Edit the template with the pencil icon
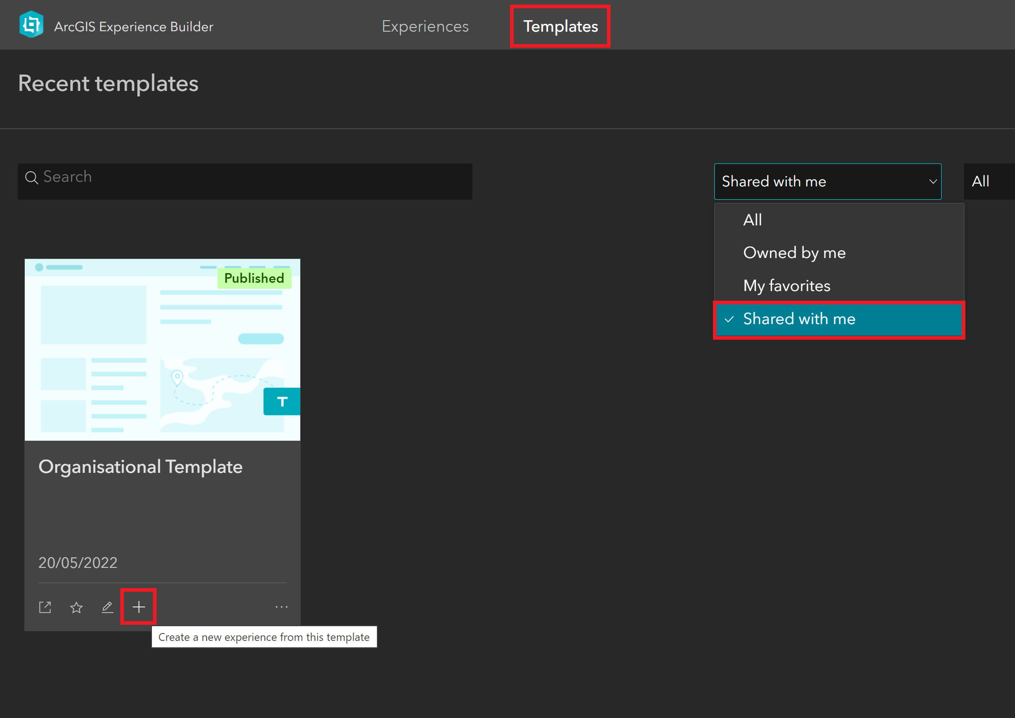1015x718 pixels. pyautogui.click(x=107, y=607)
